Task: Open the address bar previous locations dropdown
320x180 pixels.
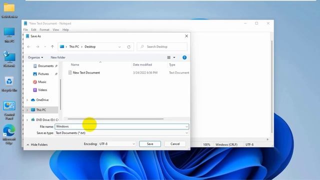Action: coord(119,47)
